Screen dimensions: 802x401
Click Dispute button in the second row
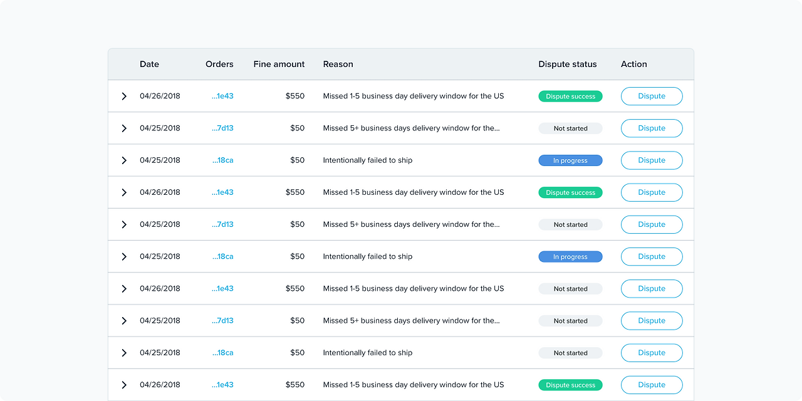click(652, 128)
